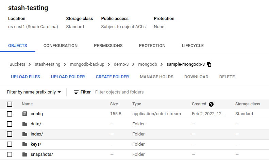Go to Buckets in the breadcrumb
The width and height of the screenshot is (269, 167).
[x=17, y=64]
